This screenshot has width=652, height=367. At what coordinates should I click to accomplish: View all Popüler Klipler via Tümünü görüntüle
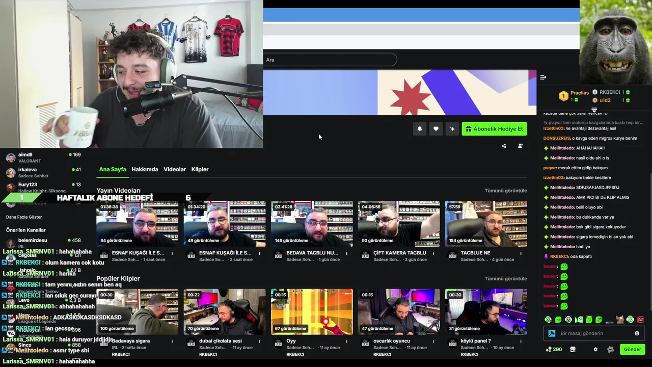506,279
